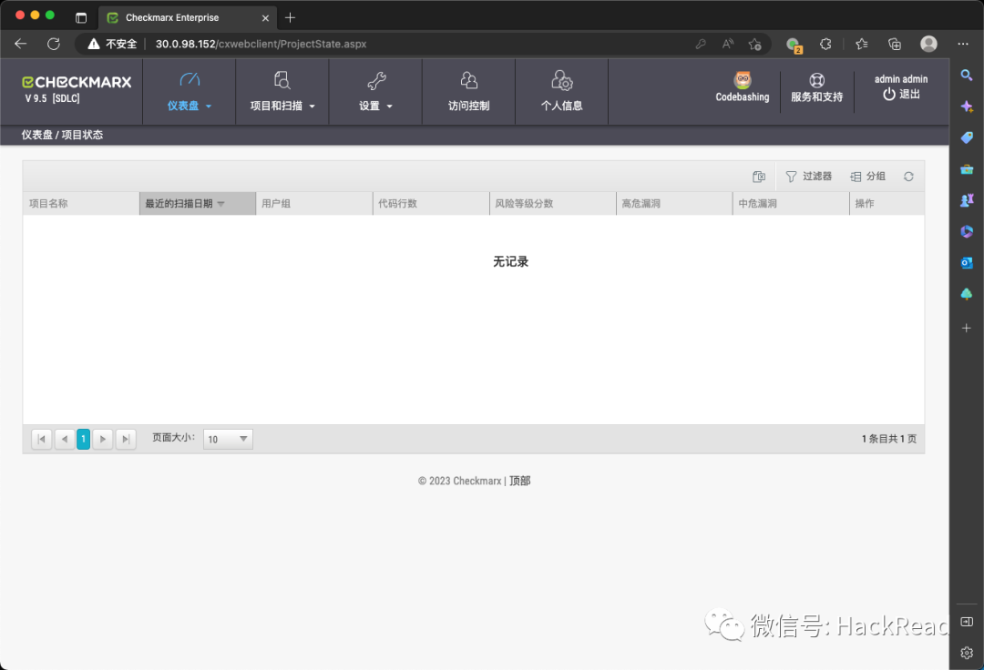Refresh the project grid
Image resolution: width=984 pixels, height=670 pixels.
908,177
